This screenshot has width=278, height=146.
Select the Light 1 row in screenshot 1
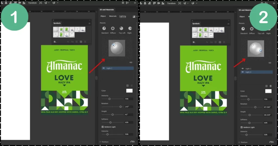tap(118, 68)
